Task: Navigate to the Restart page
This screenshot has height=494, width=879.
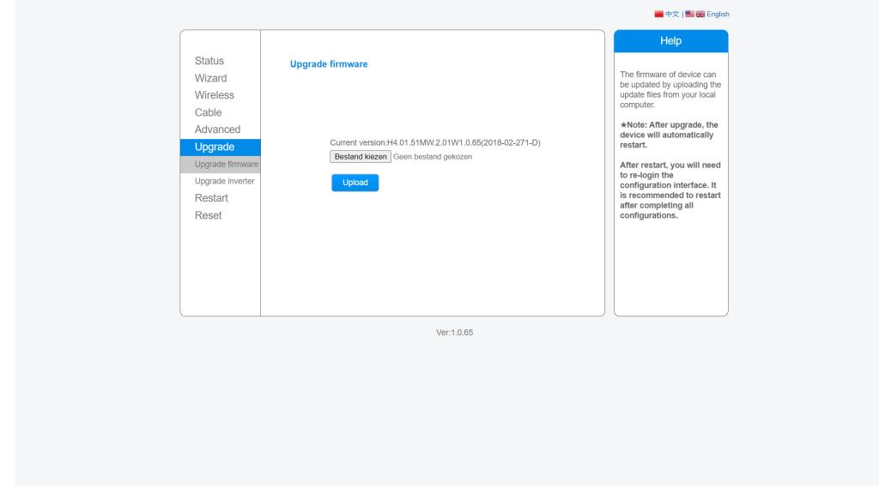Action: tap(211, 198)
